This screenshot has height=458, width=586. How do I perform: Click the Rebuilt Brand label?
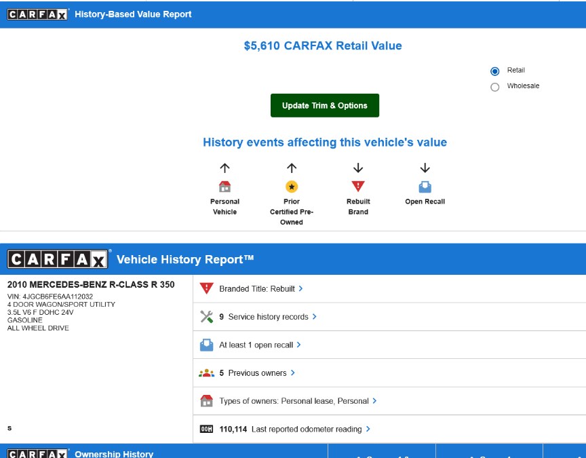coord(358,206)
